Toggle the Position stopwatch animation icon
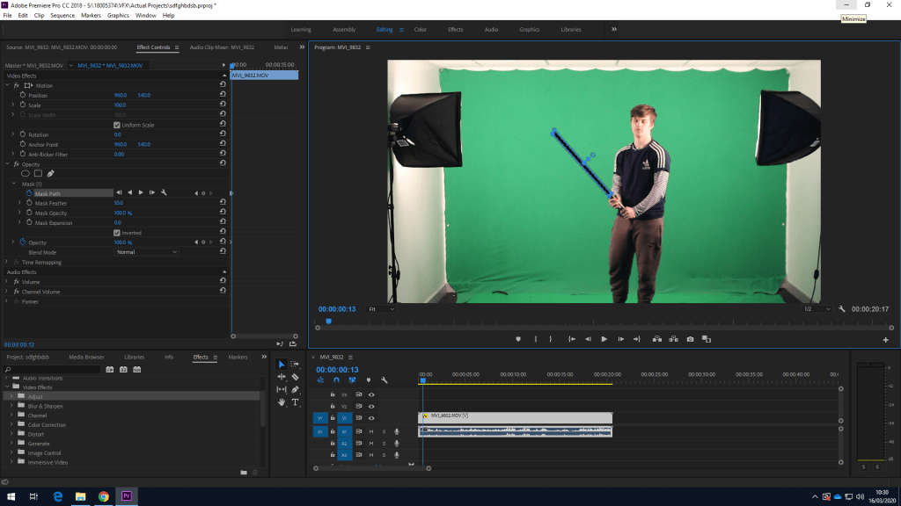Viewport: 901px width, 506px height. pos(23,95)
